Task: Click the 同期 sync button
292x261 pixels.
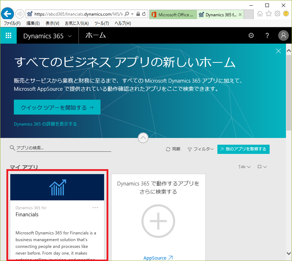Action: [x=173, y=149]
